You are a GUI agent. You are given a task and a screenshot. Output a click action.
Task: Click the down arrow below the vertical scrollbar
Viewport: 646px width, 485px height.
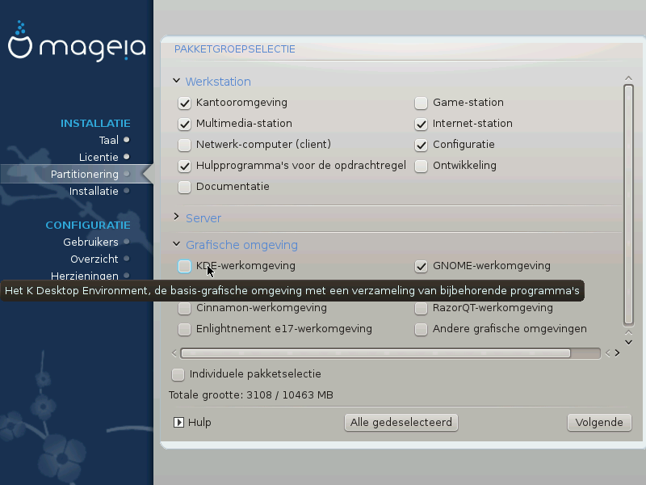coord(628,342)
